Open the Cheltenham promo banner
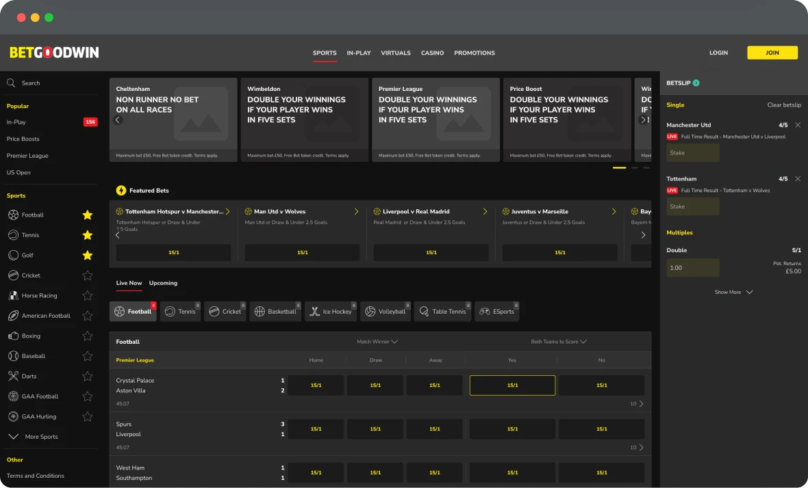The width and height of the screenshot is (808, 488). [173, 120]
